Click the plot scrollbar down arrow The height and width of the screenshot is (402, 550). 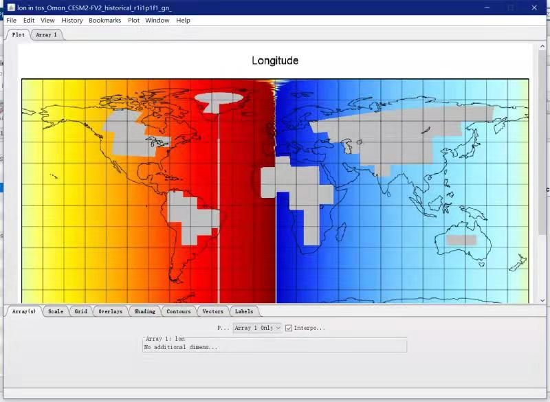pos(542,300)
